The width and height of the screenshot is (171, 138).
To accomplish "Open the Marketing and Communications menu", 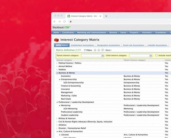I will tap(93, 32).
